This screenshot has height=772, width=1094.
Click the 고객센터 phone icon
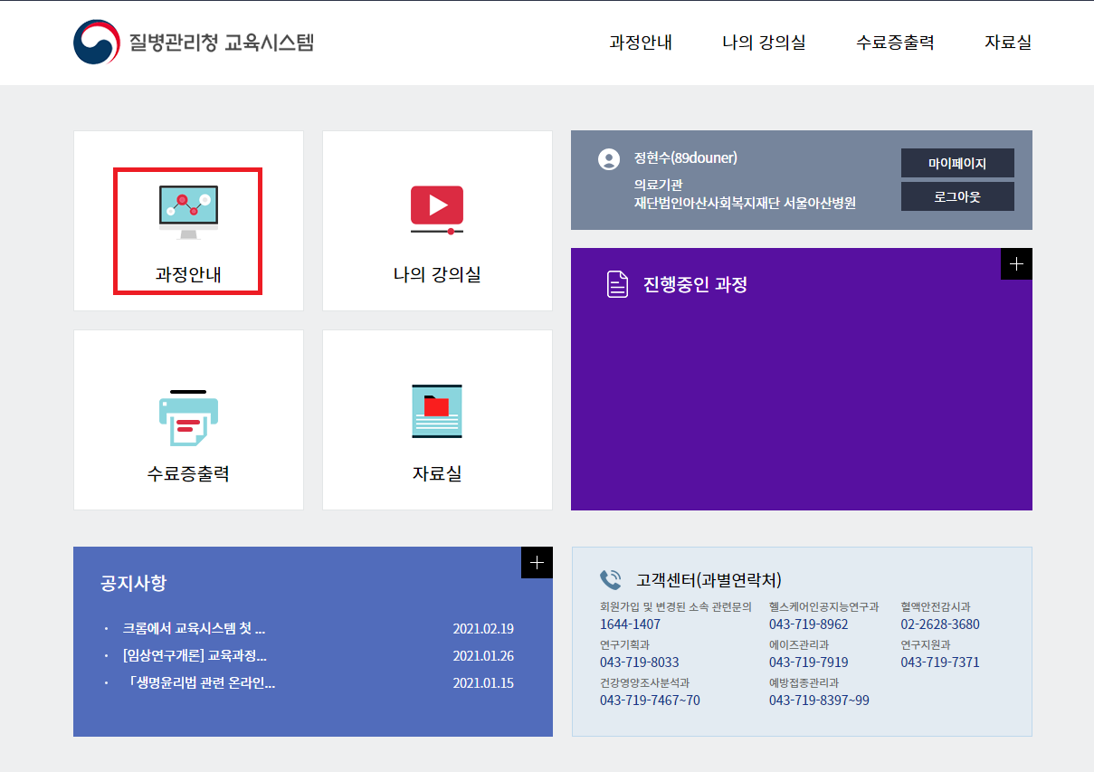click(611, 580)
